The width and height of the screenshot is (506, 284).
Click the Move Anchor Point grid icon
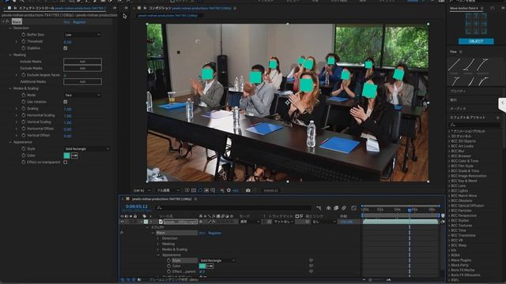click(476, 24)
